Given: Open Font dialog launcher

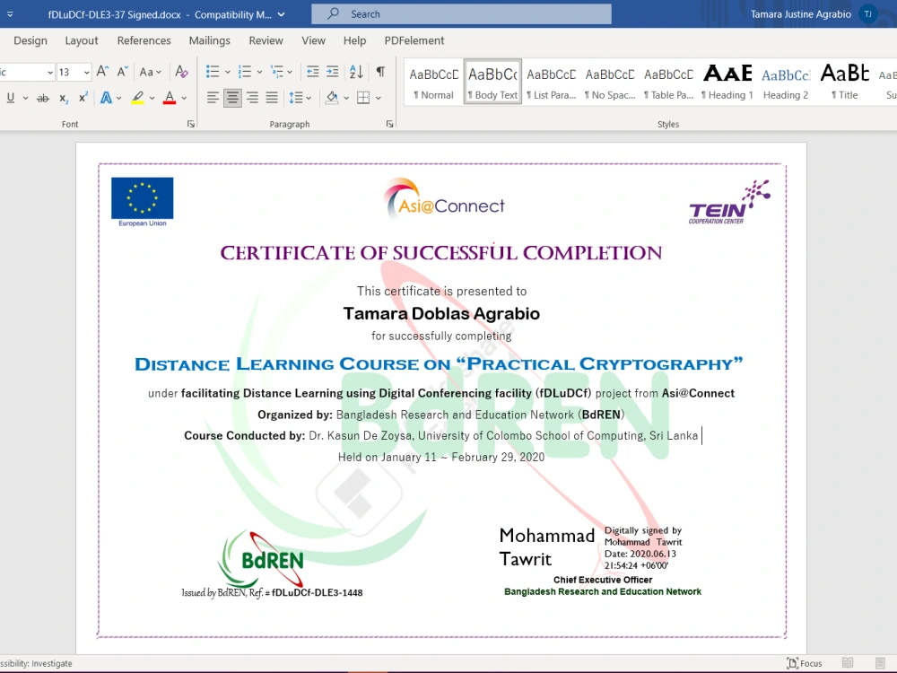Looking at the screenshot, I should click(x=191, y=124).
